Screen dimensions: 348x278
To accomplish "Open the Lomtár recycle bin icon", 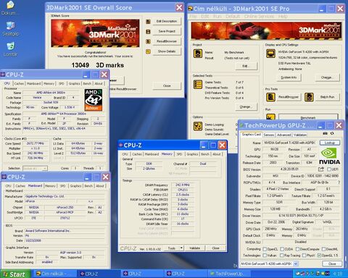I will tap(10, 49).
